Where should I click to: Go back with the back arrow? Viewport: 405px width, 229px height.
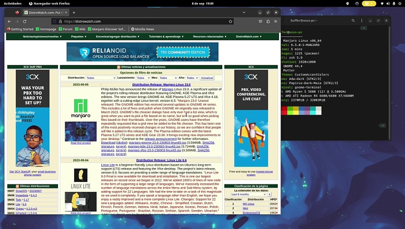coord(9,21)
